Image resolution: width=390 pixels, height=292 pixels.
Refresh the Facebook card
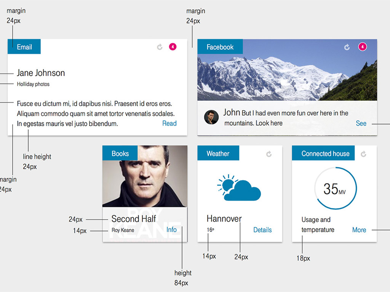[347, 47]
